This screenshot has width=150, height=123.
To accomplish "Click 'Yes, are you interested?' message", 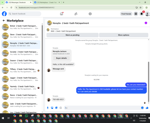I will pos(136,85).
